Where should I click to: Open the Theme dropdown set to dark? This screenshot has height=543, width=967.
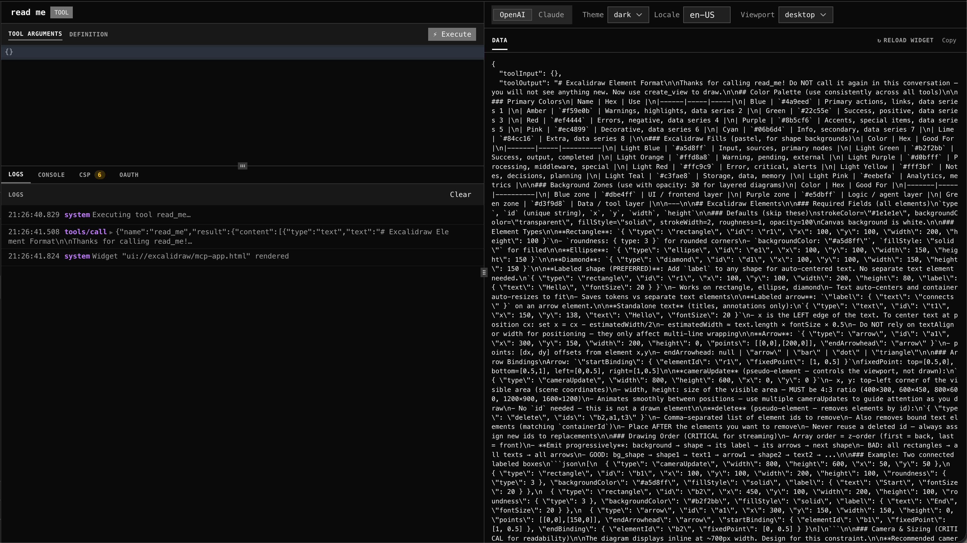pos(628,14)
